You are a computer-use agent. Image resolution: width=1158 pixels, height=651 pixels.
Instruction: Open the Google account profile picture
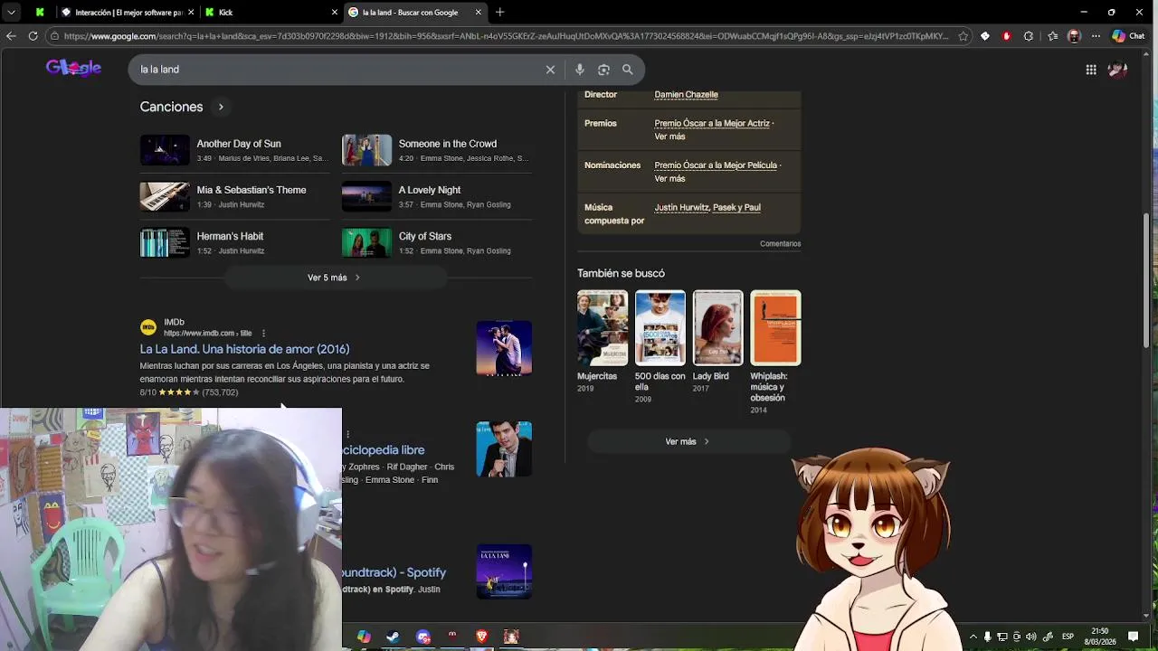click(x=1117, y=70)
